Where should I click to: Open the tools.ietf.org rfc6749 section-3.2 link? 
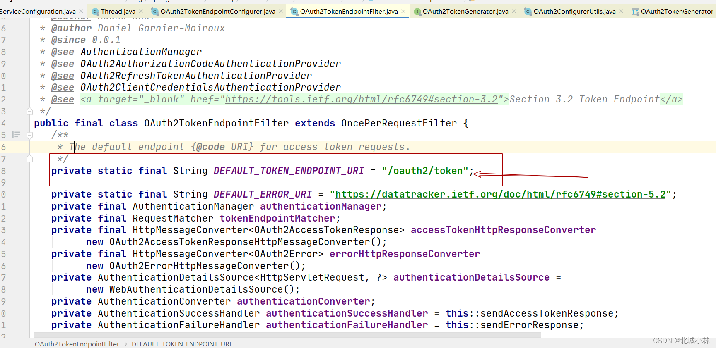click(361, 100)
